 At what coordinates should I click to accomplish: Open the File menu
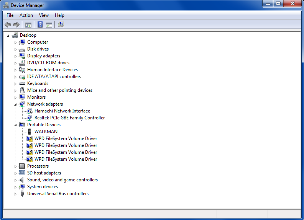tap(10, 15)
